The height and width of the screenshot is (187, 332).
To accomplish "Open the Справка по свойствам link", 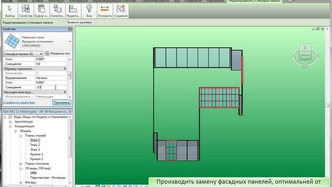I will point(19,102).
